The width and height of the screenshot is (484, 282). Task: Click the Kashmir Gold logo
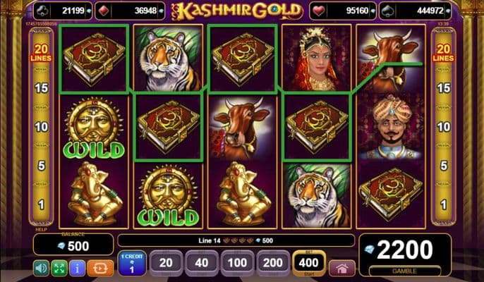[237, 11]
